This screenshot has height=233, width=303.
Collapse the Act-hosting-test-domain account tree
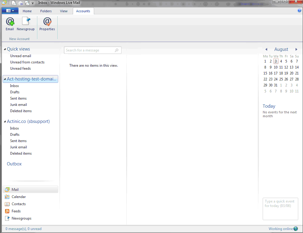(5, 79)
